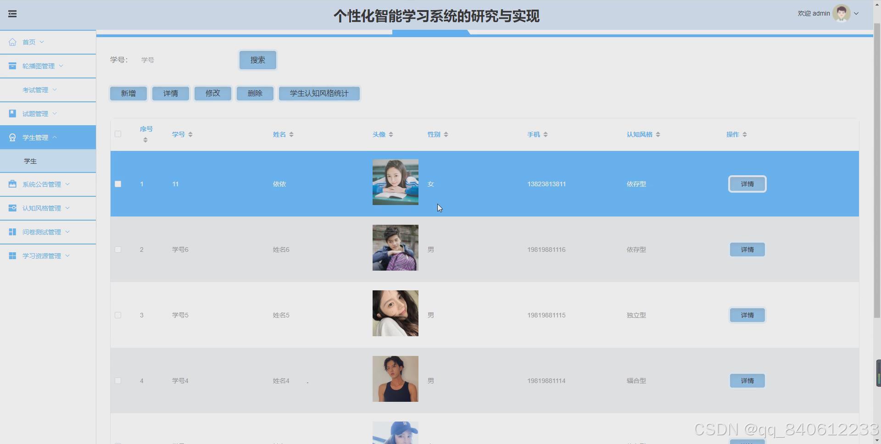Click the 学习资源管理 grid icon

click(12, 255)
